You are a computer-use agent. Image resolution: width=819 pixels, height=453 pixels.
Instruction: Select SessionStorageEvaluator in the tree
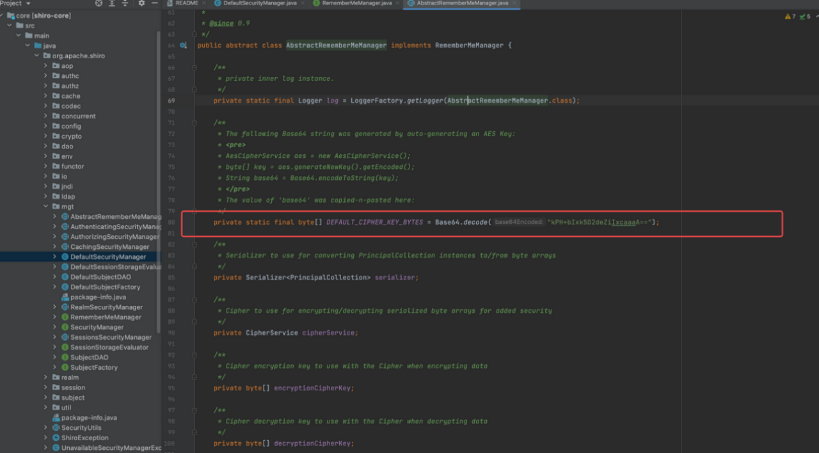pyautogui.click(x=109, y=347)
